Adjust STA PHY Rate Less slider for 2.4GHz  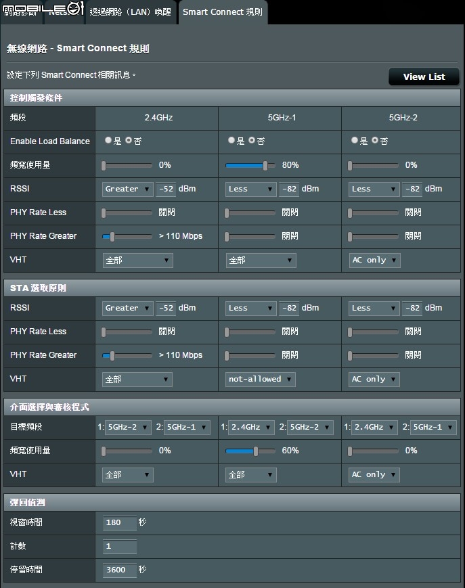click(127, 332)
